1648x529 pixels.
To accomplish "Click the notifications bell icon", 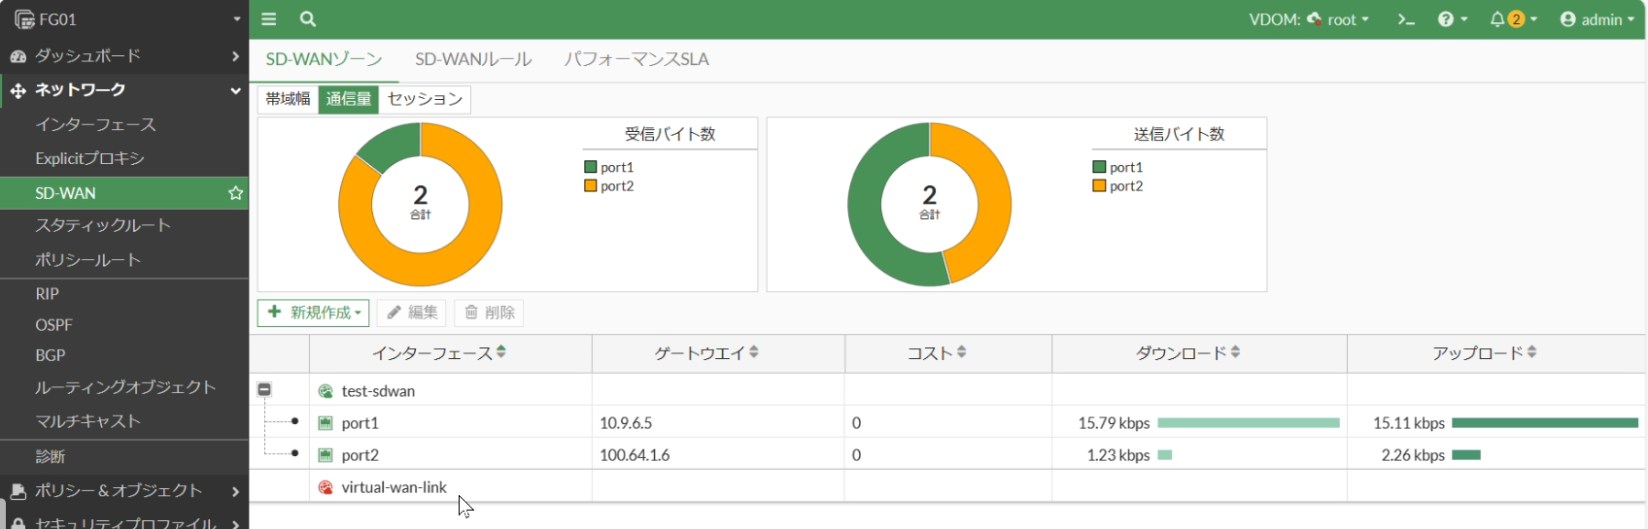I will coord(1497,19).
